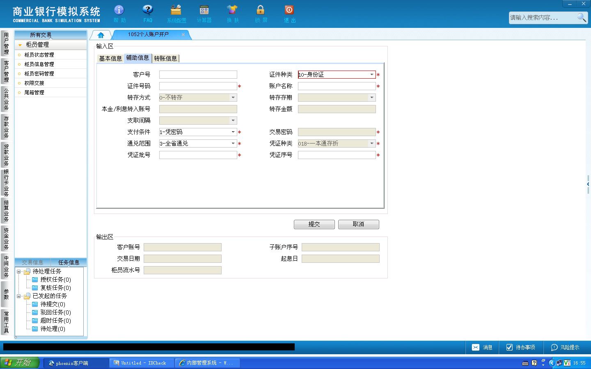Click the 证件号码 input field

click(x=198, y=86)
